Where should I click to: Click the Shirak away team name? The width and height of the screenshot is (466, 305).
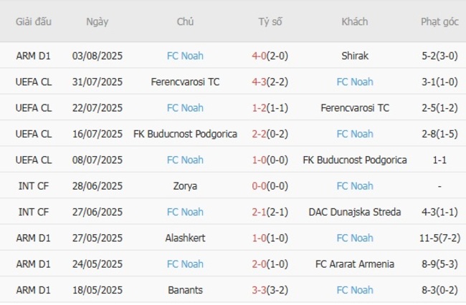[x=355, y=56]
